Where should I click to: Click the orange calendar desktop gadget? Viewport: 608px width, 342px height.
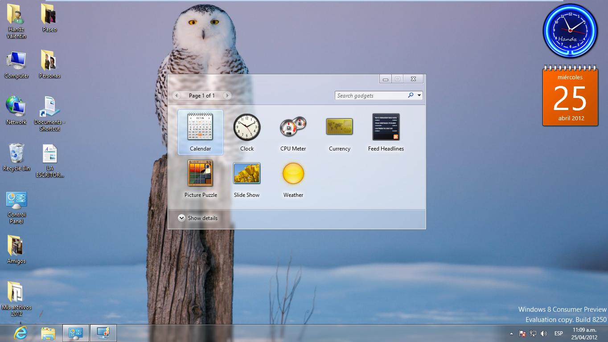click(x=571, y=97)
